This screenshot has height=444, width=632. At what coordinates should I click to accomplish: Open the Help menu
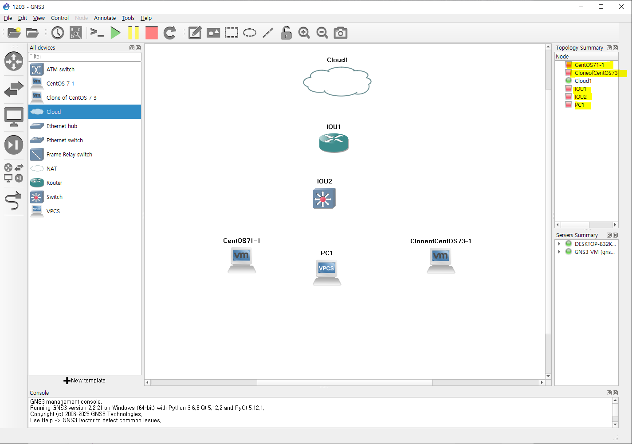click(x=146, y=18)
